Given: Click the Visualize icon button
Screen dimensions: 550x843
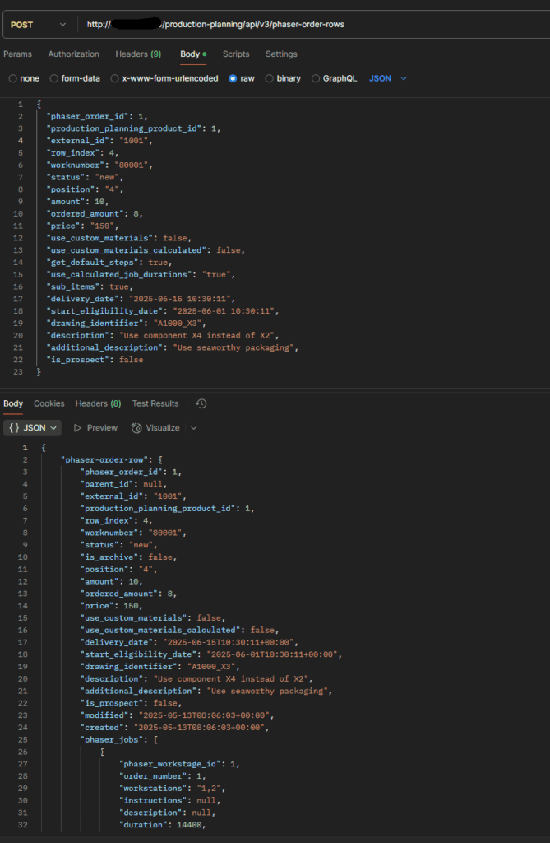Looking at the screenshot, I should (137, 428).
